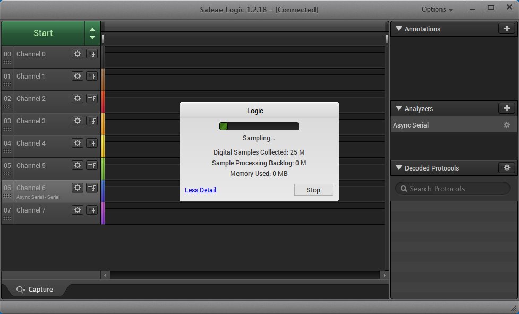The image size is (519, 314).
Task: Set trigger edge for Channel 0
Action: tap(92, 54)
